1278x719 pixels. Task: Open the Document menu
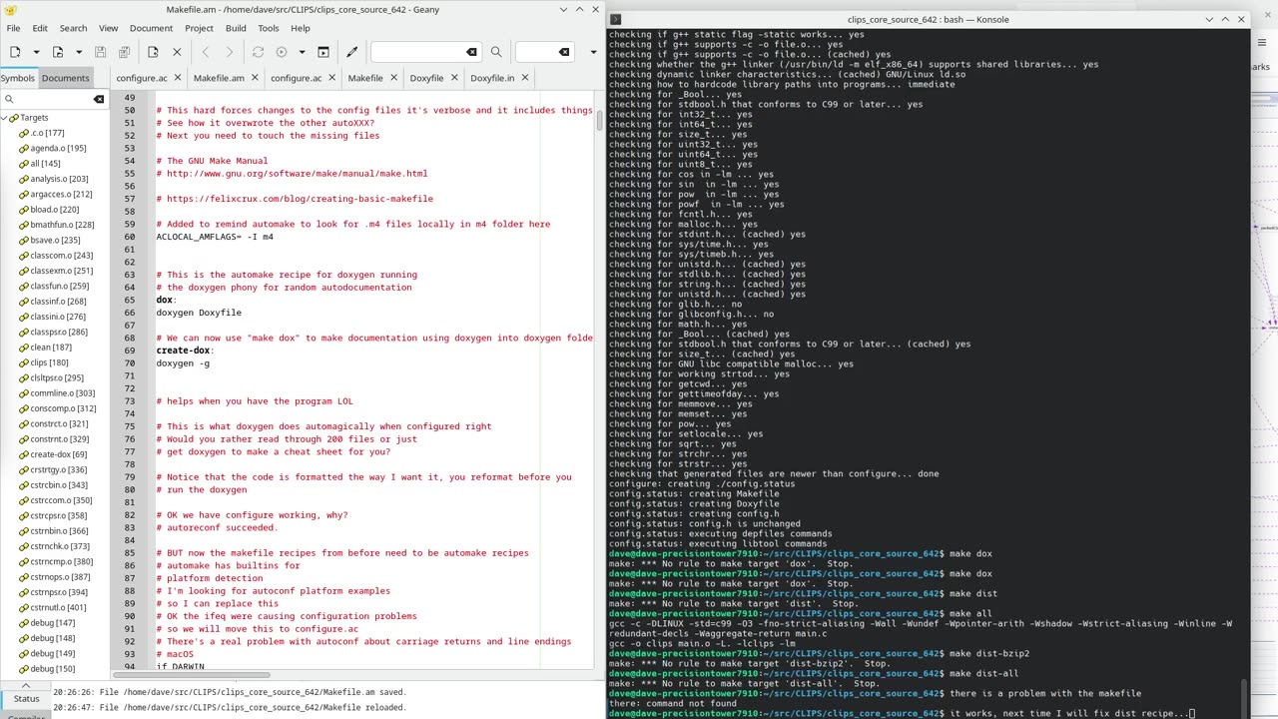(151, 28)
